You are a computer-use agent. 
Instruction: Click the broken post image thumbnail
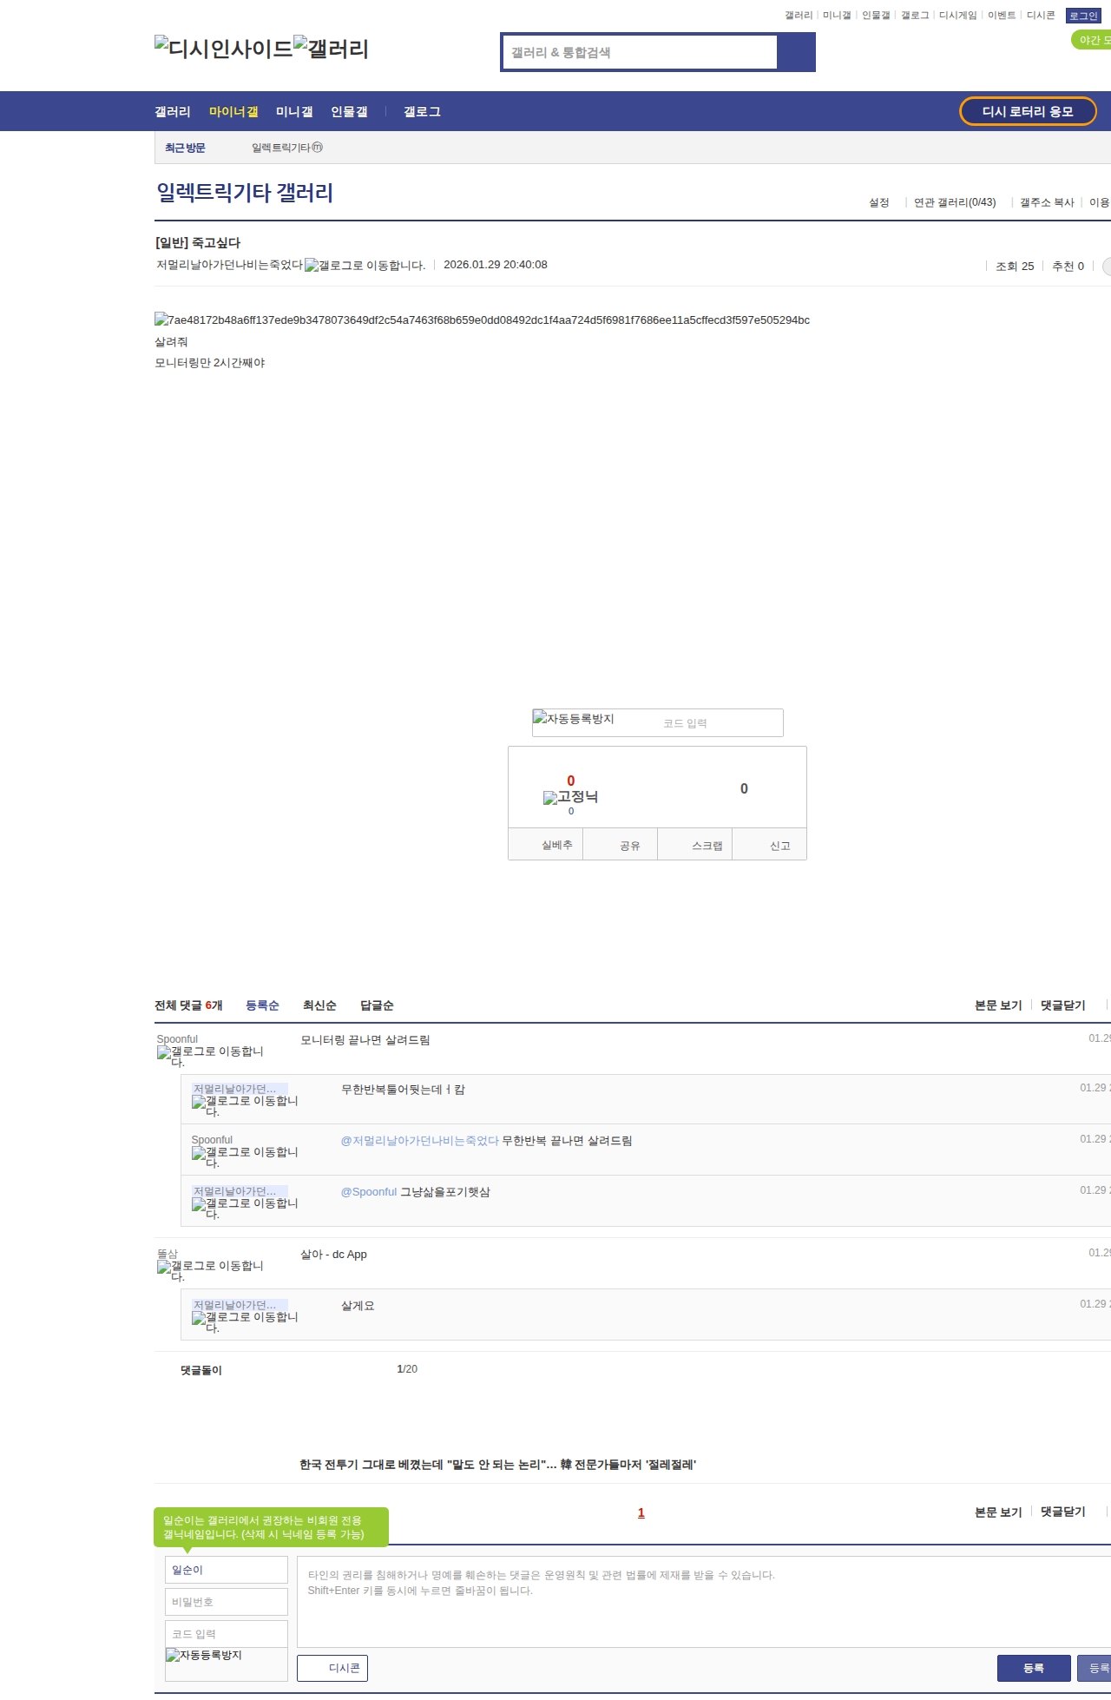482,320
